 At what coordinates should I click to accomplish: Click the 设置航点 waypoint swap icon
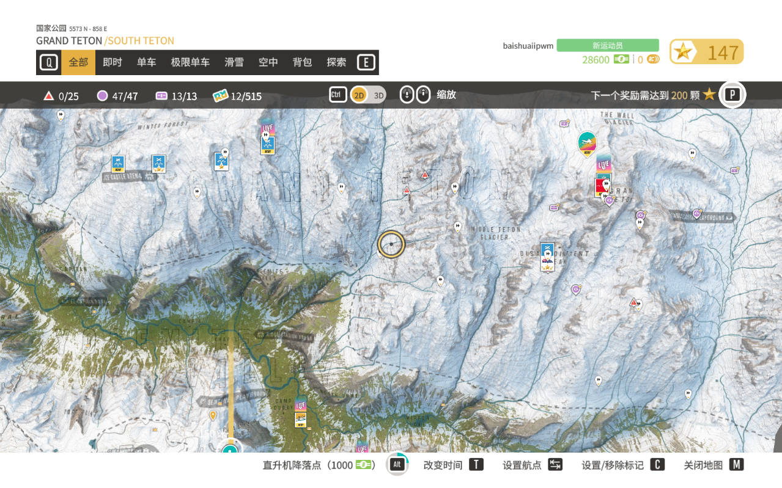pos(555,465)
